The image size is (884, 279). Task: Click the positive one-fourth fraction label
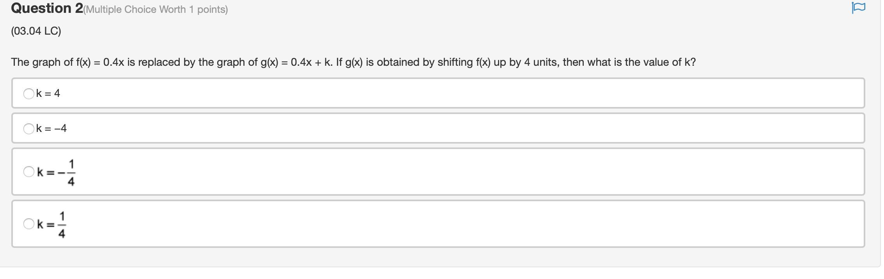pos(52,224)
